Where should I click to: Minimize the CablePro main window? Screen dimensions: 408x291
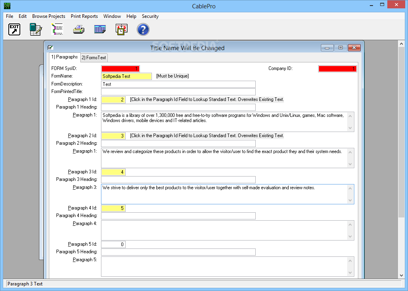(371, 5)
